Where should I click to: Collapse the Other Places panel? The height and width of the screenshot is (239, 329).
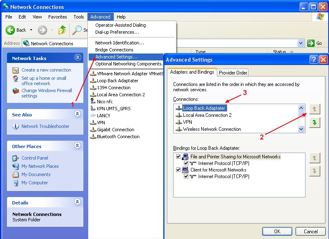77,146
